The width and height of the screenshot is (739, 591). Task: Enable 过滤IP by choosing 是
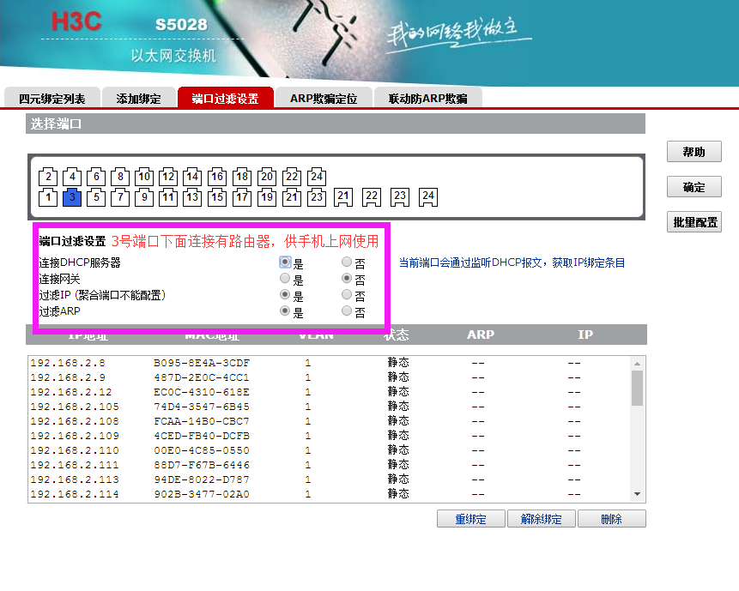click(285, 295)
